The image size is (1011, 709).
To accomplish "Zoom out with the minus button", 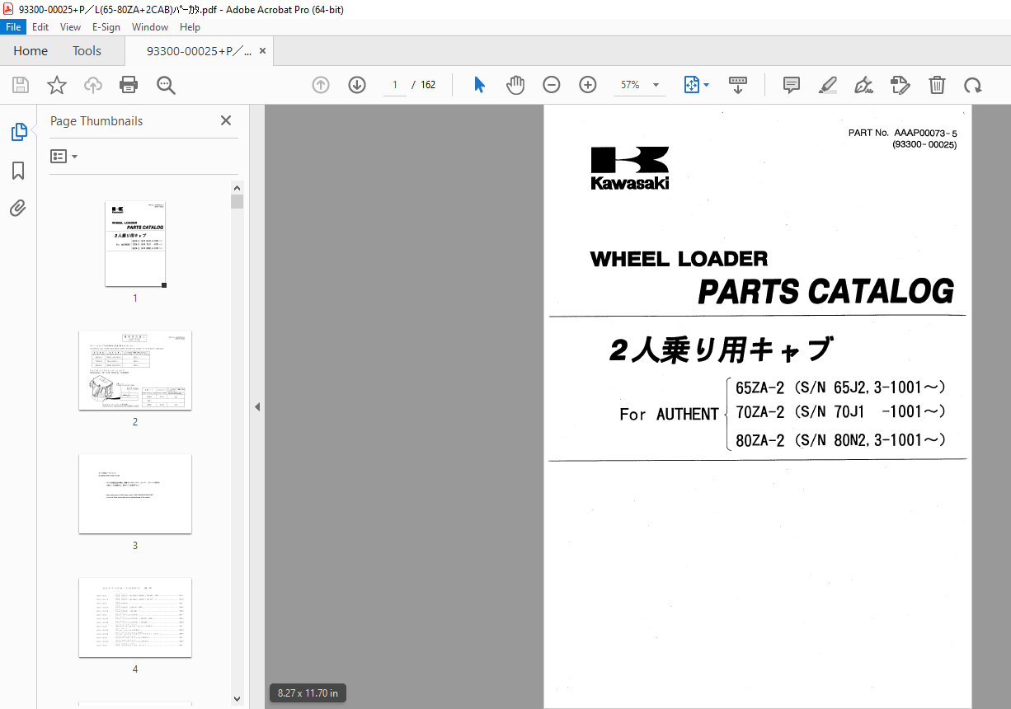I will [552, 85].
